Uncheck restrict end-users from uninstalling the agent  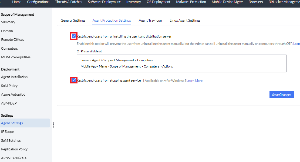pyautogui.click(x=74, y=36)
